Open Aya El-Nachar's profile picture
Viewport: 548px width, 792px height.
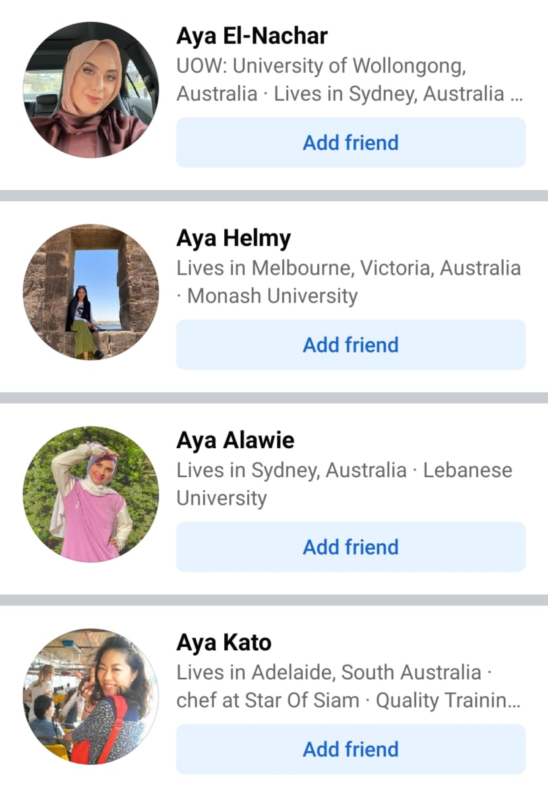91,90
